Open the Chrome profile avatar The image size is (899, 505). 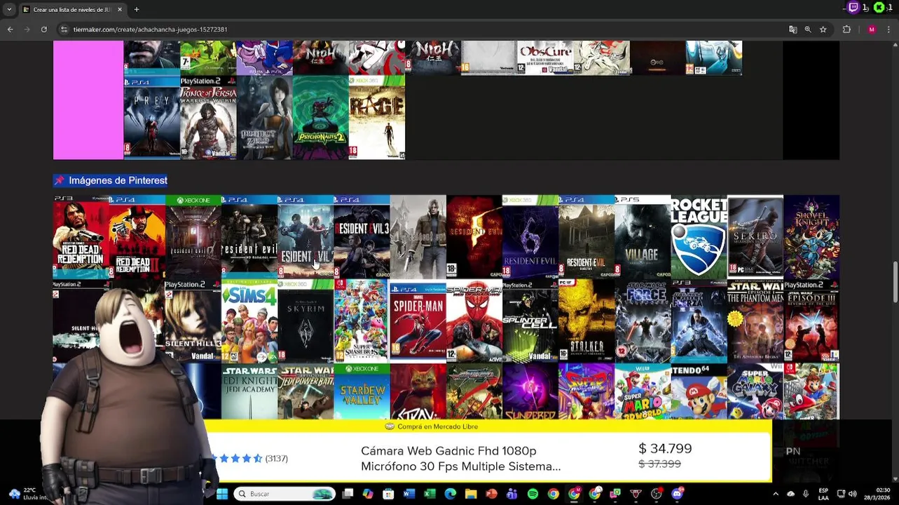pyautogui.click(x=872, y=29)
